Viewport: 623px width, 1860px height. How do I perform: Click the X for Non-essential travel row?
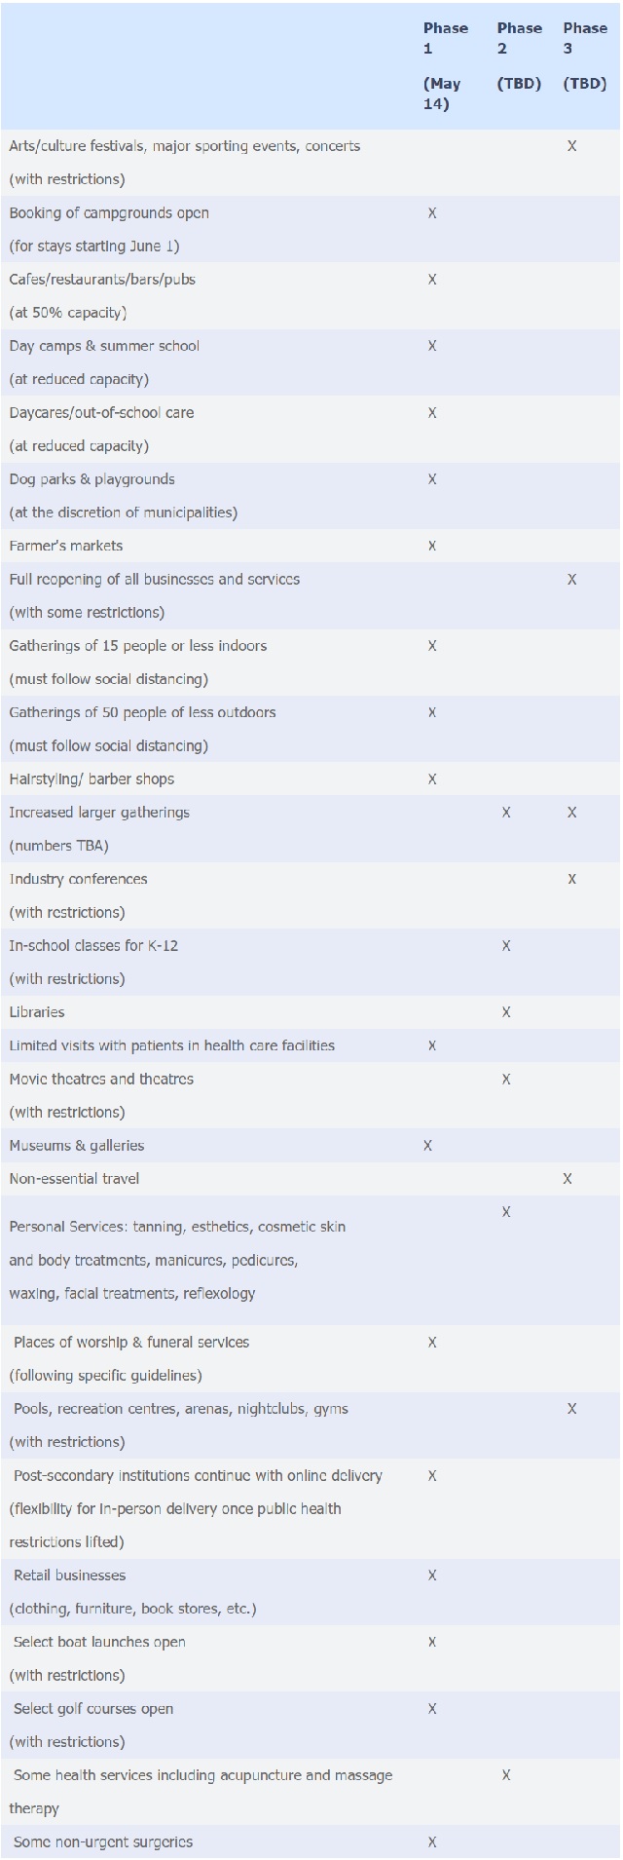pos(568,1179)
